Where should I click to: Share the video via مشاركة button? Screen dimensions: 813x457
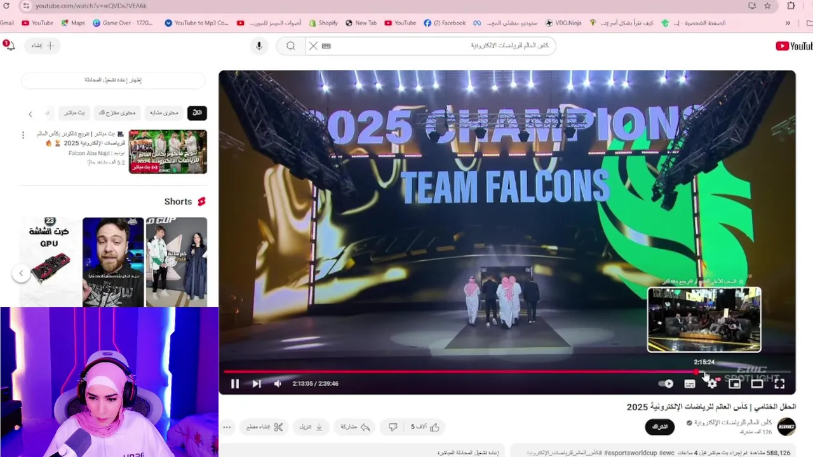pos(356,427)
